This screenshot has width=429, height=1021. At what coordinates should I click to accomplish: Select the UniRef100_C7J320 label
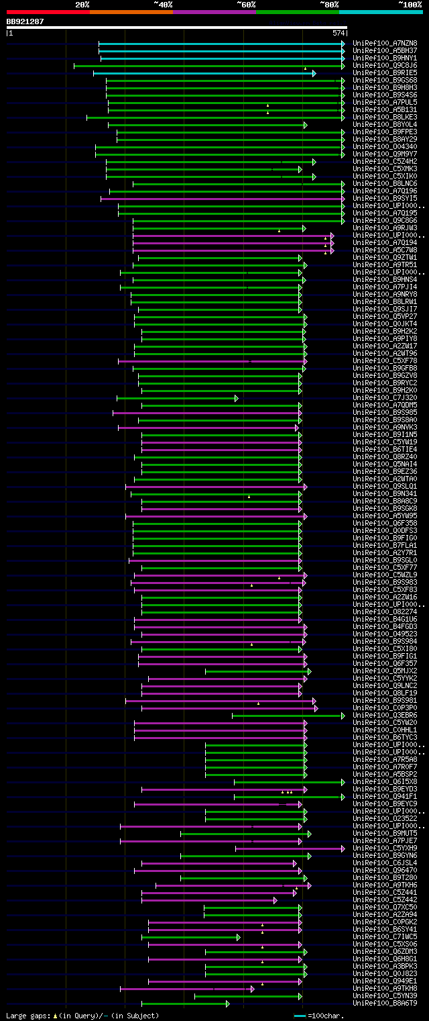pos(385,397)
